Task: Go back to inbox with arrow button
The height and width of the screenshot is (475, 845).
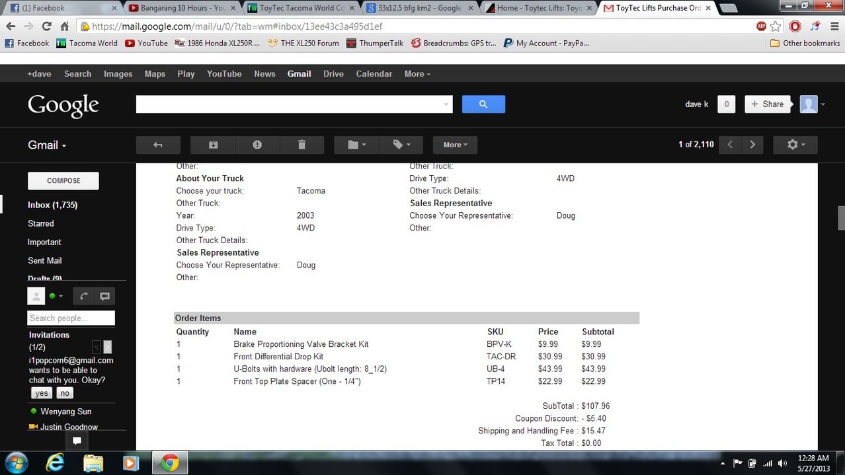Action: point(157,145)
